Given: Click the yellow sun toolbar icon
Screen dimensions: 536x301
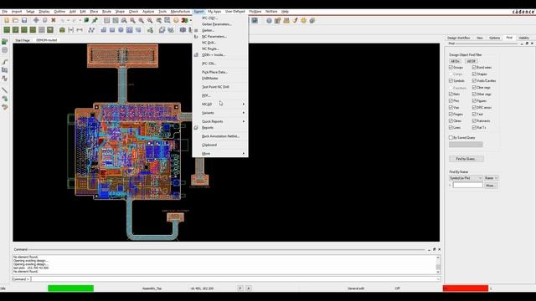Looking at the screenshot, I should [x=303, y=20].
